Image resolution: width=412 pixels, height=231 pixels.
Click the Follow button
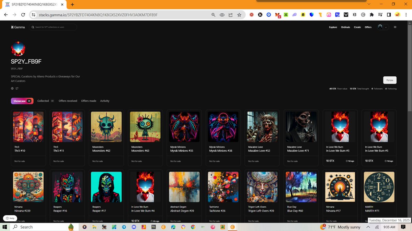click(390, 80)
